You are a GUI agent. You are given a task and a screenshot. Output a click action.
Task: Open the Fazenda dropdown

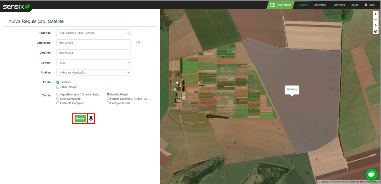(93, 33)
